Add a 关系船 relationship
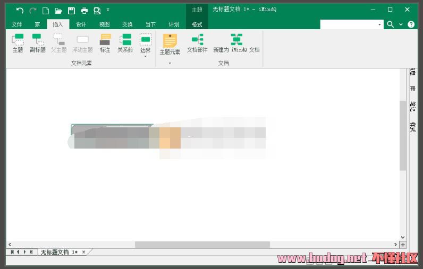 point(125,43)
